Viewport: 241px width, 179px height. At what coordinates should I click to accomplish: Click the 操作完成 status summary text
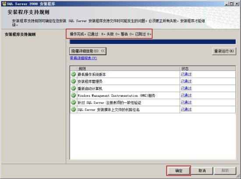pos(110,34)
